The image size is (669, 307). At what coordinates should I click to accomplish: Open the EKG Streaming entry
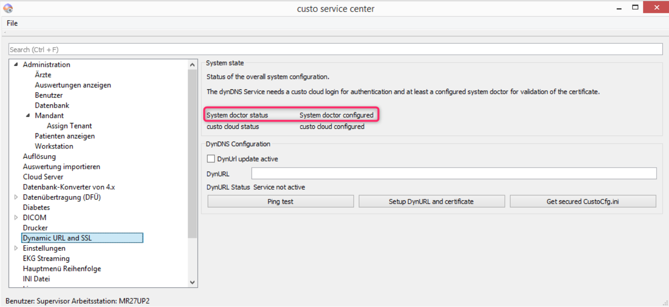(x=46, y=258)
